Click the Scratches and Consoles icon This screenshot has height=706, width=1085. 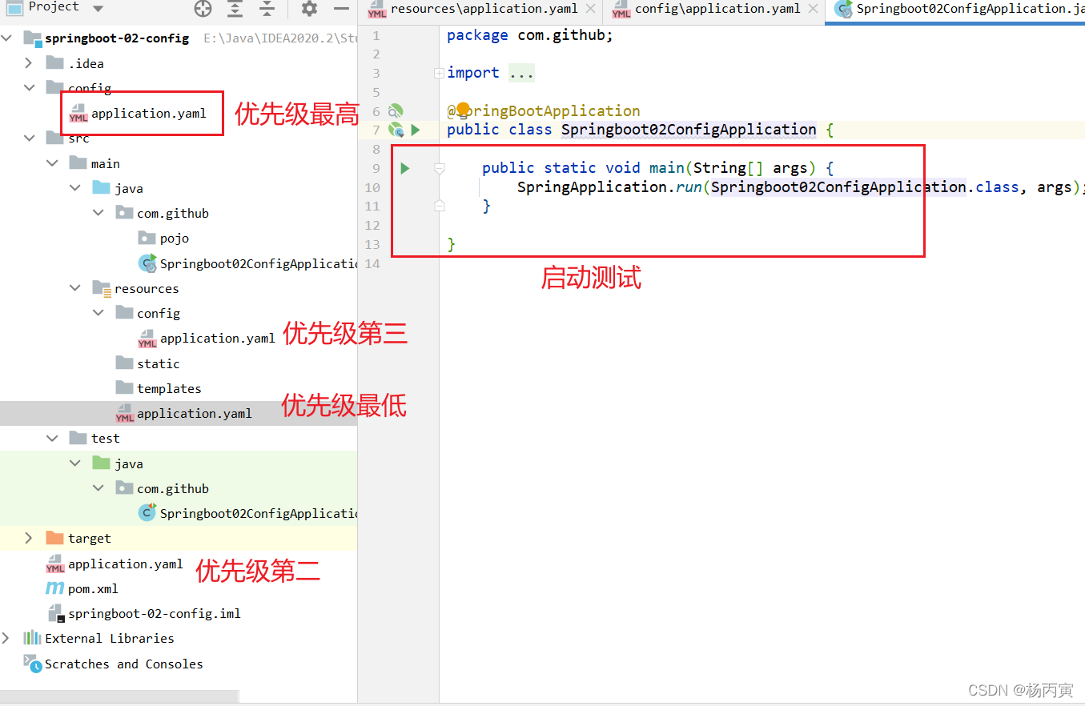click(31, 663)
